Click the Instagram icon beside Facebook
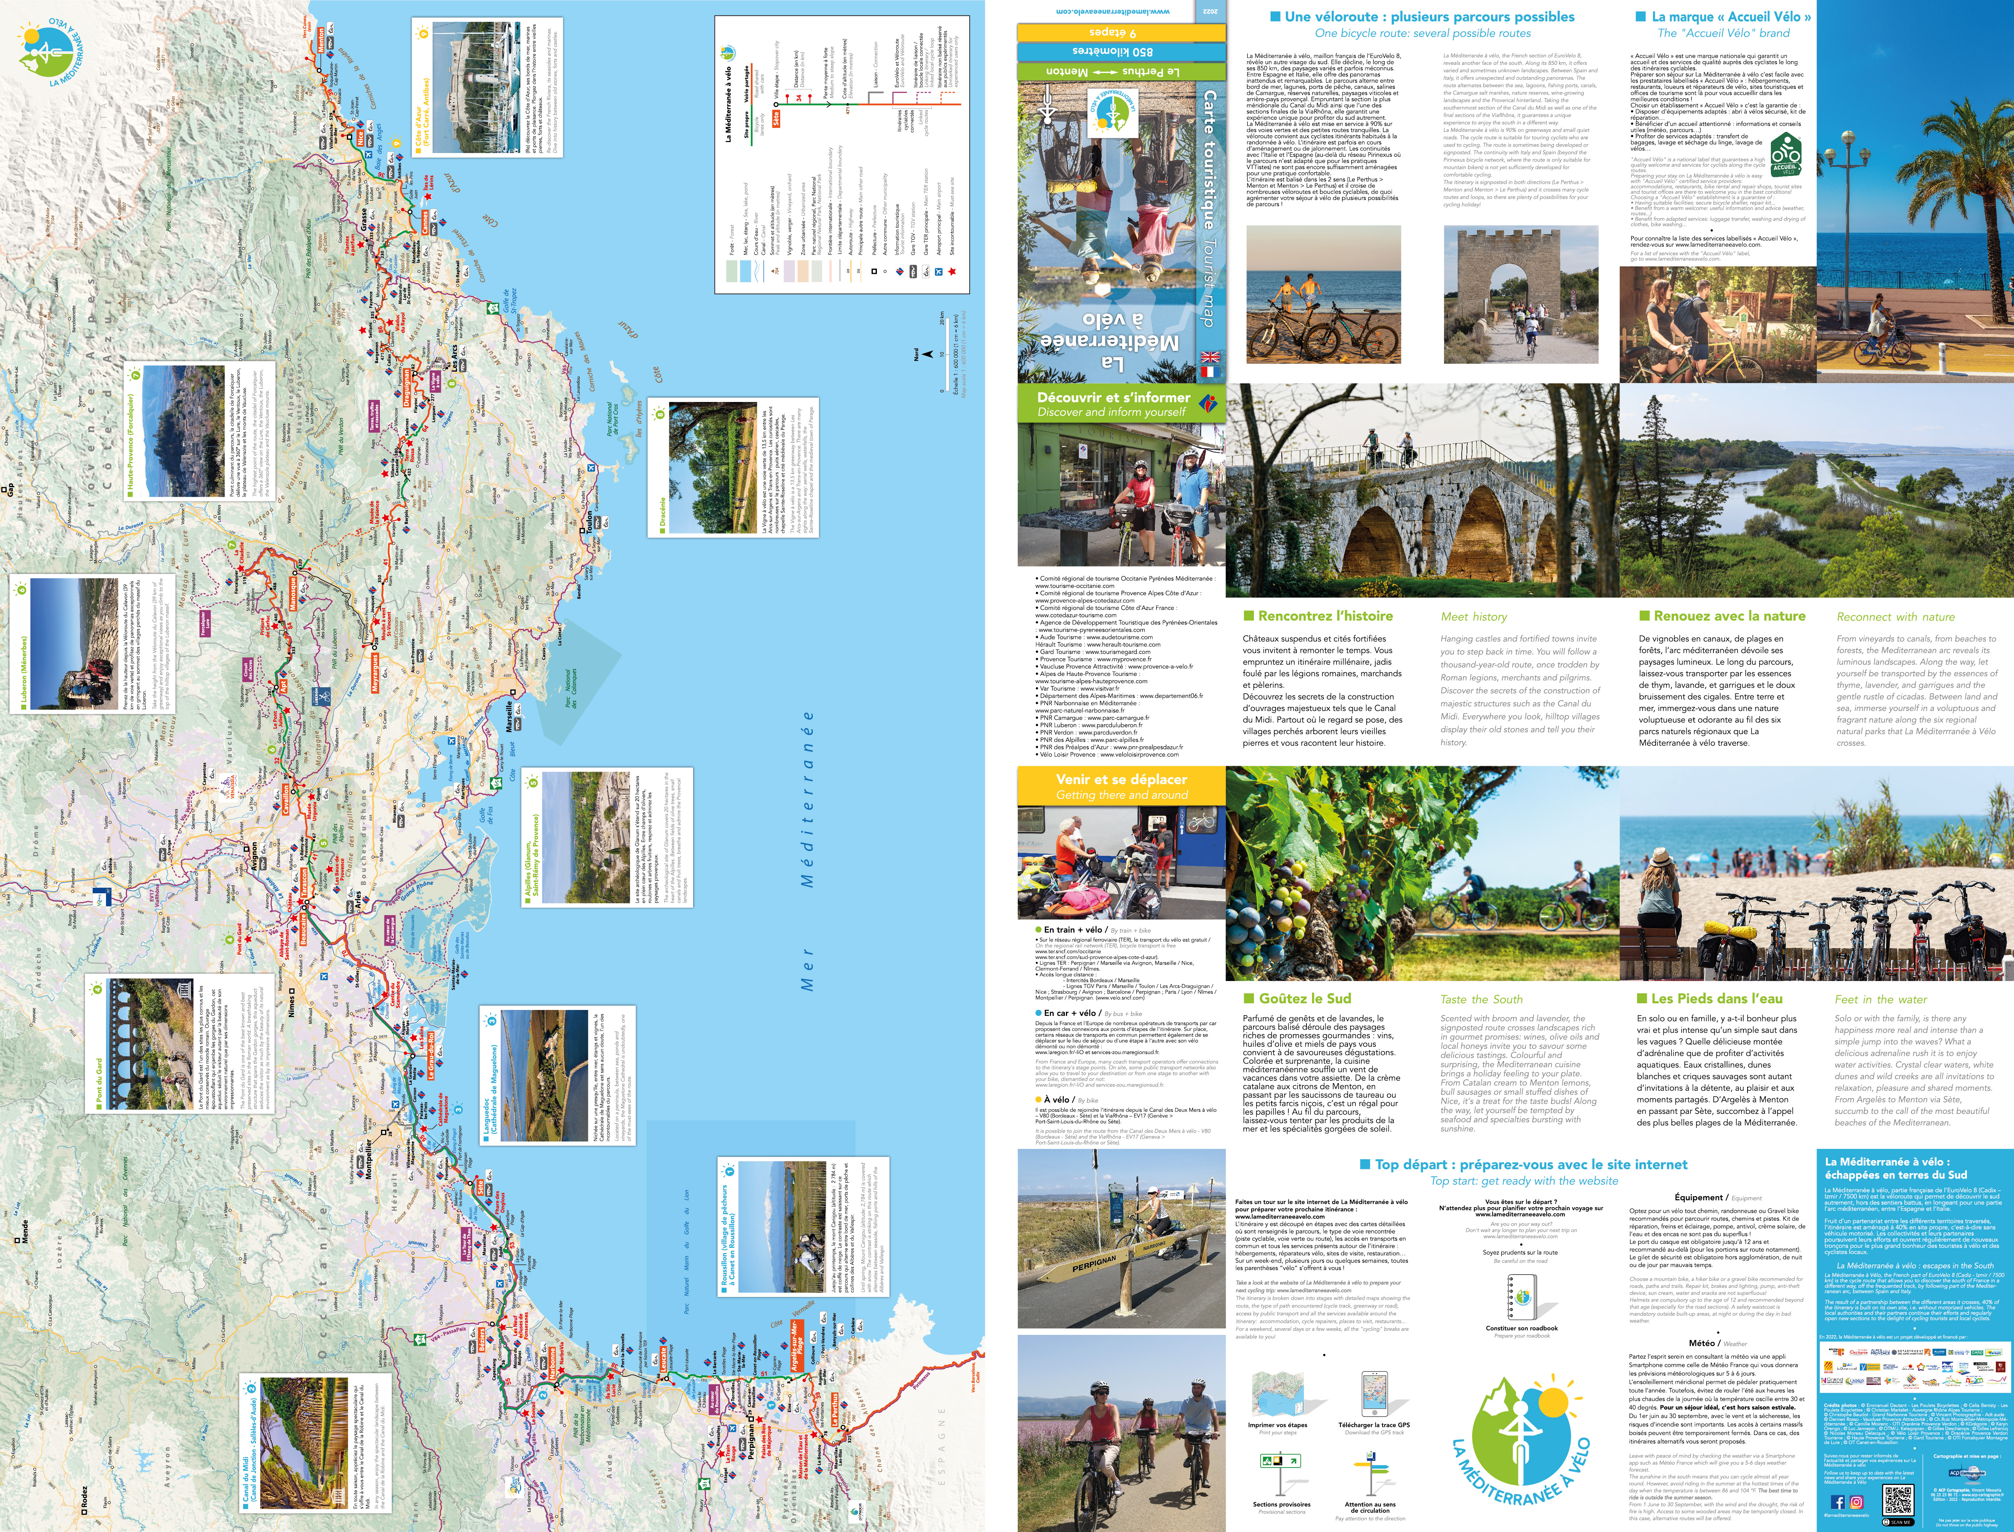The width and height of the screenshot is (2014, 1532). [1855, 1502]
